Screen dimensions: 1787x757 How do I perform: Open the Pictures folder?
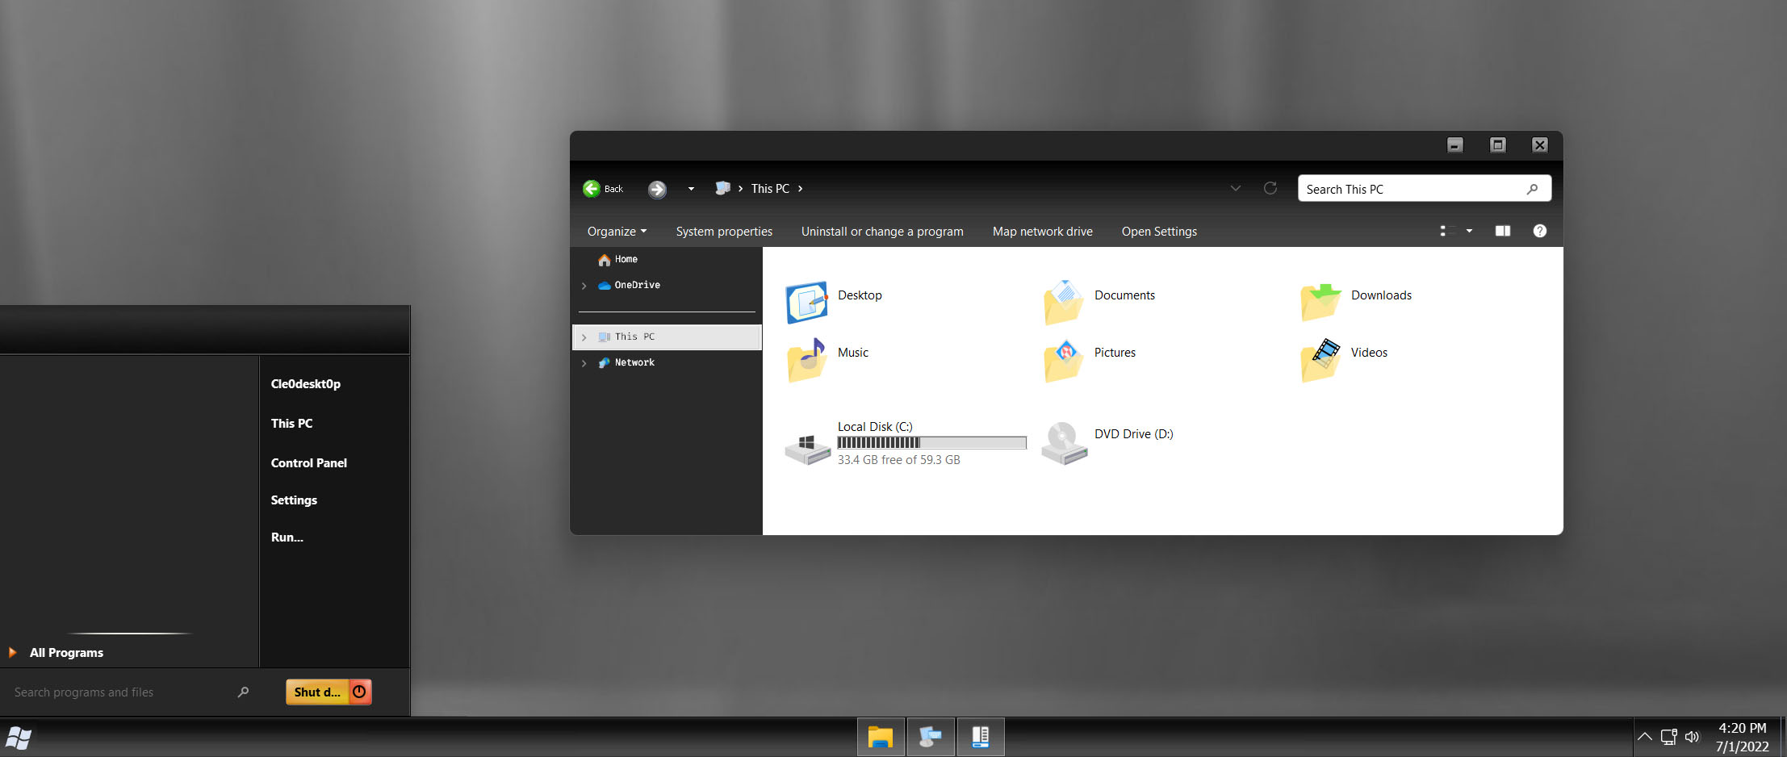(1114, 353)
